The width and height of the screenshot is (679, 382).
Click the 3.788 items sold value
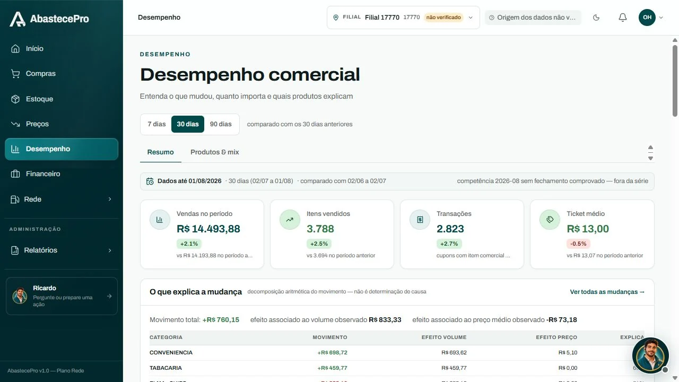tap(320, 229)
